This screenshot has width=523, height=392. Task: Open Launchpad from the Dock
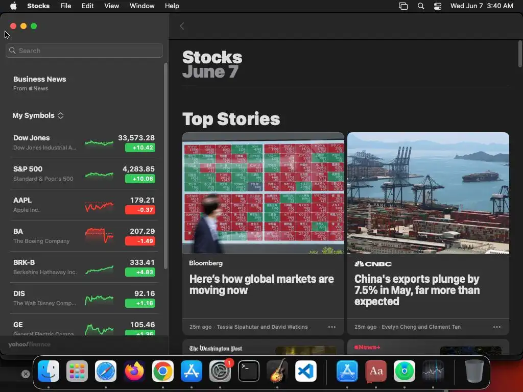pyautogui.click(x=77, y=371)
